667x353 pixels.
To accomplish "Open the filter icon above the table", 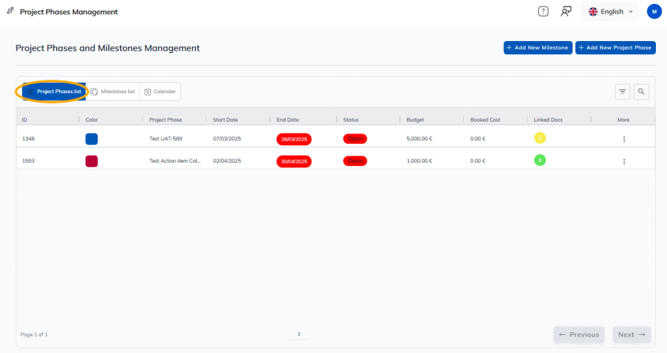I will 622,92.
